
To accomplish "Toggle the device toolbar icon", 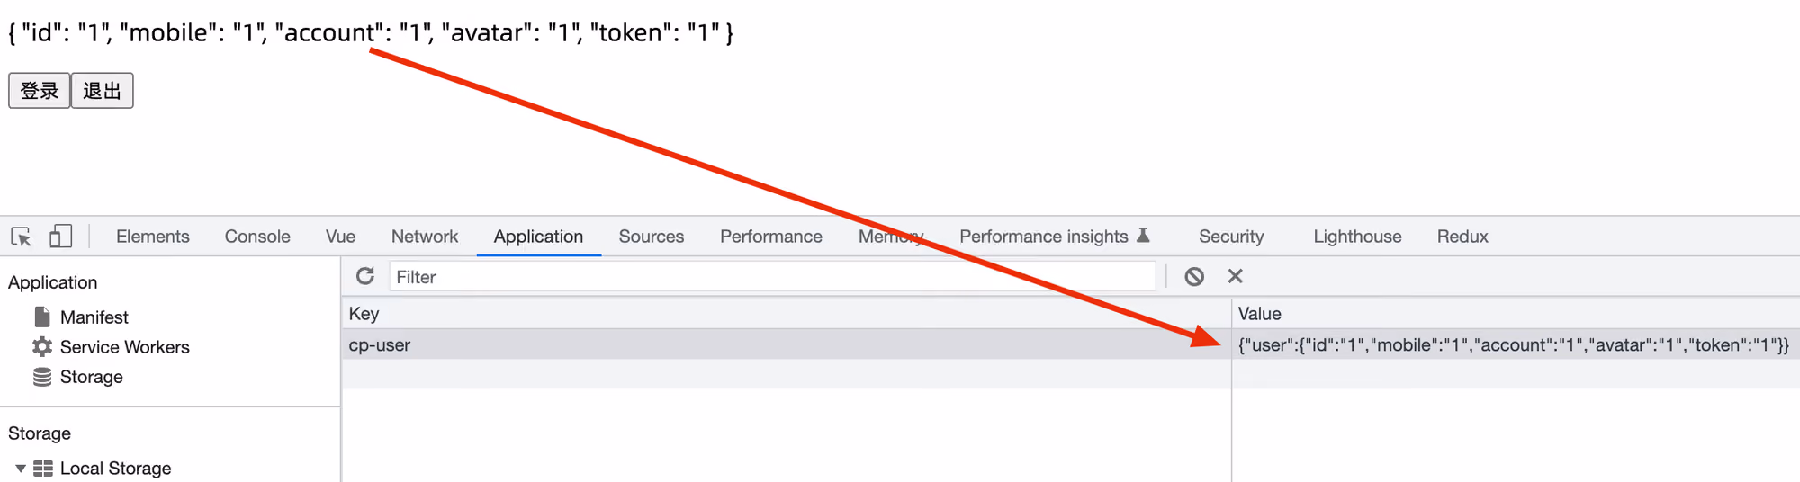I will click(x=60, y=236).
